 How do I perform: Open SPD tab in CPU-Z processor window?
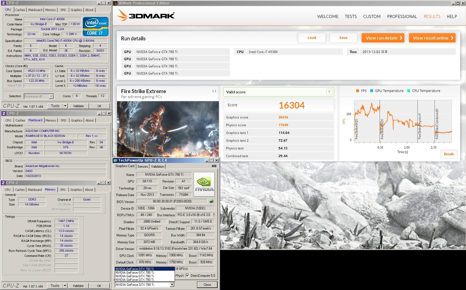coord(63,10)
